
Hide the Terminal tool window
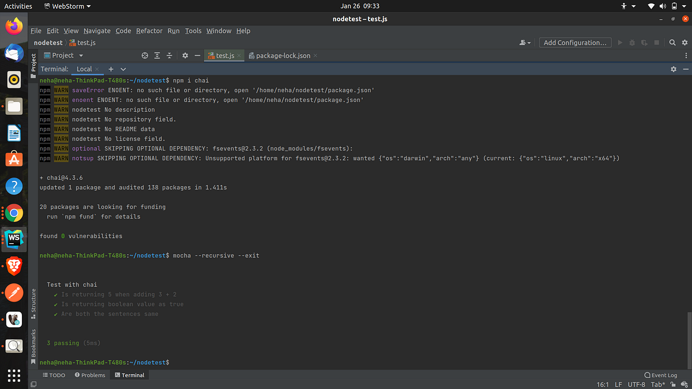685,69
